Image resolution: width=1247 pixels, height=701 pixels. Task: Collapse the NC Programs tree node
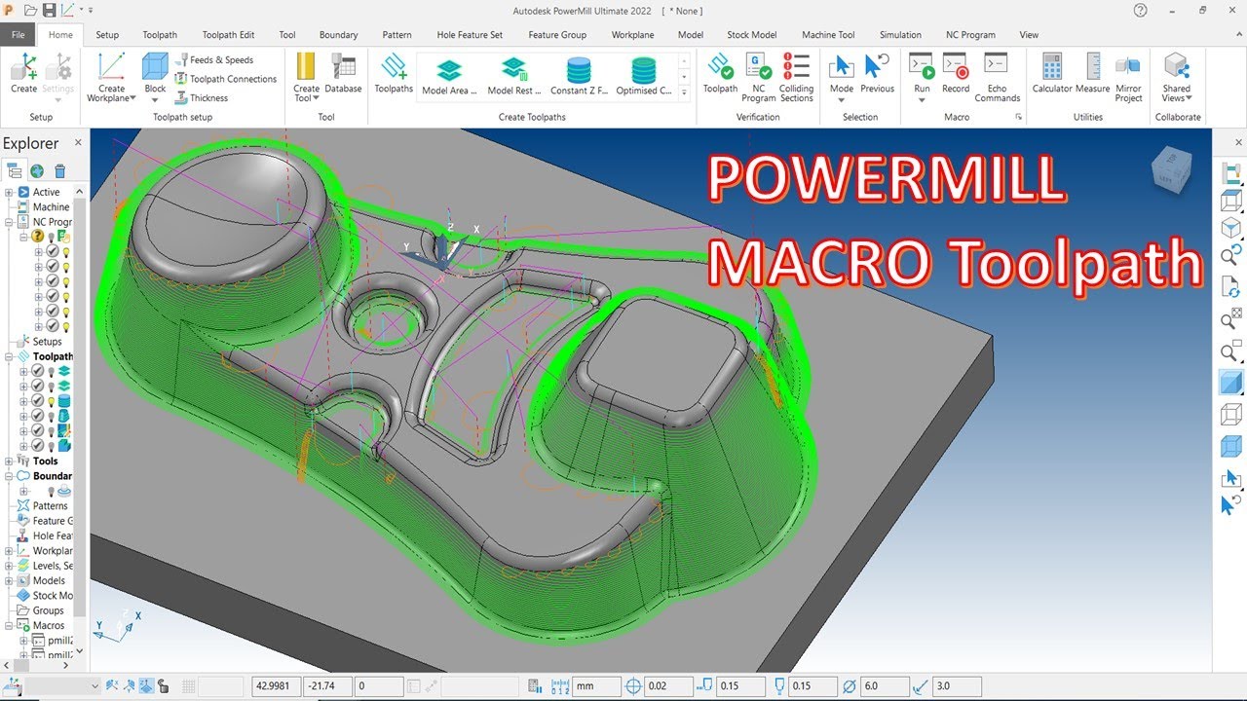[x=9, y=222]
